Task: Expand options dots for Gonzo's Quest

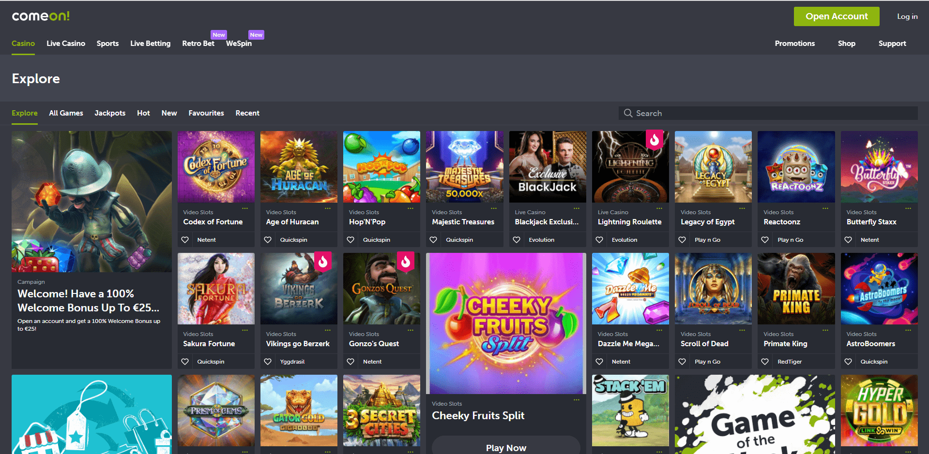Action: click(x=411, y=330)
